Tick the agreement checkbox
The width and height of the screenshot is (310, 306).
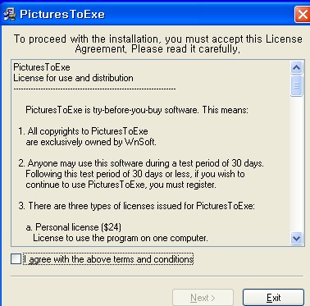(16, 258)
